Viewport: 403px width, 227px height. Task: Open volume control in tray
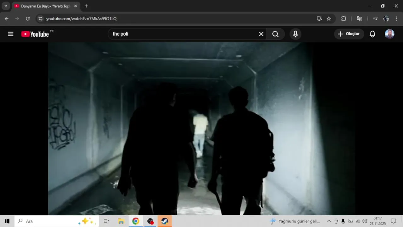tap(365, 221)
